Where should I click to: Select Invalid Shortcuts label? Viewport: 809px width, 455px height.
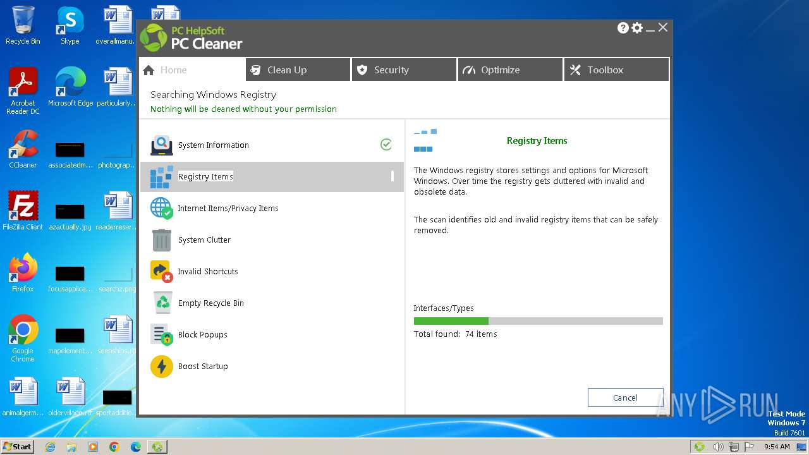pos(208,272)
